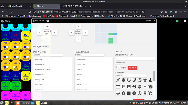This screenshot has width=188, height=105.
Task: Move tile left one column
Action: click(x=40, y=33)
